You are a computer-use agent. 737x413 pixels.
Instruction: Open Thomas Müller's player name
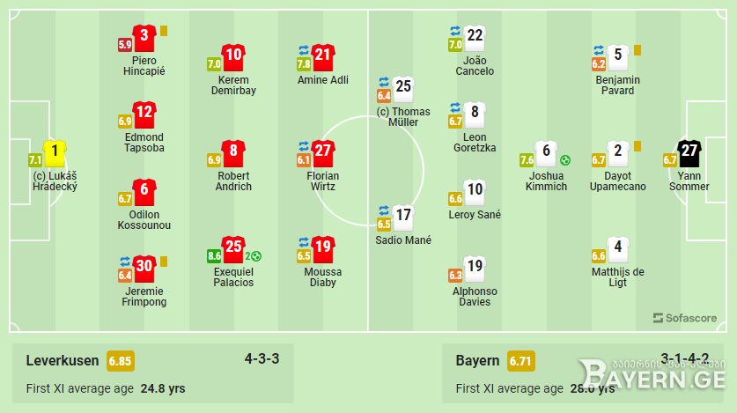coord(403,117)
